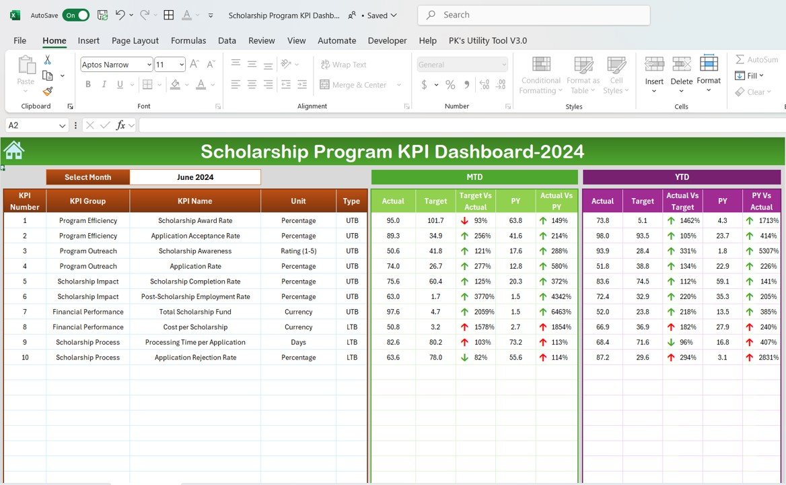786x485 pixels.
Task: Open the Developer tab
Action: 388,40
